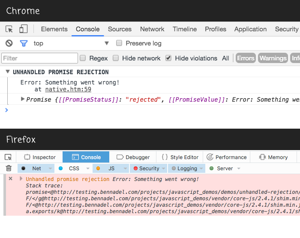Image resolution: width=300 pixels, height=238 pixels.
Task: Toggle Chrome console filter funnel icon
Action: pyautogui.click(x=24, y=43)
